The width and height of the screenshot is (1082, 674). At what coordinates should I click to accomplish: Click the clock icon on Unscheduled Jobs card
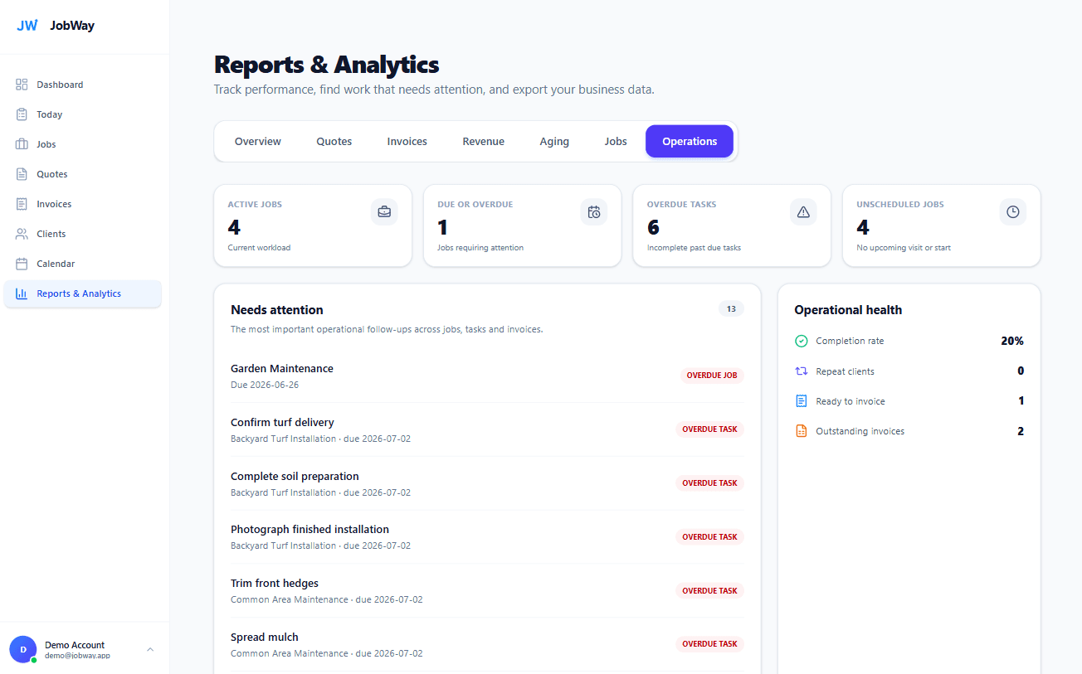point(1013,212)
